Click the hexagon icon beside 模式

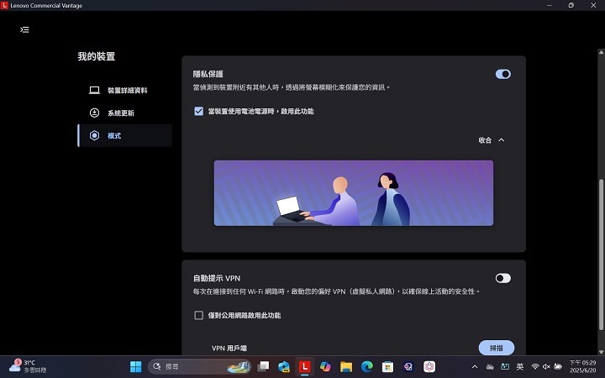click(x=94, y=135)
